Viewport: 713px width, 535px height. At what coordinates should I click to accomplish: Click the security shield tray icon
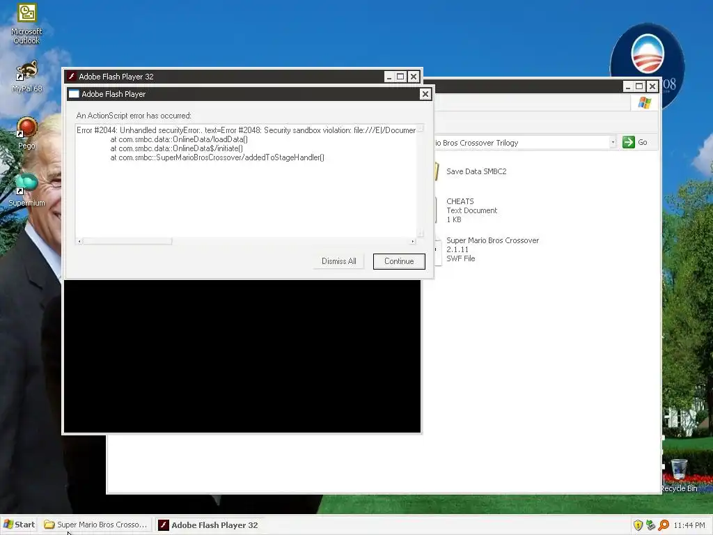tap(638, 525)
